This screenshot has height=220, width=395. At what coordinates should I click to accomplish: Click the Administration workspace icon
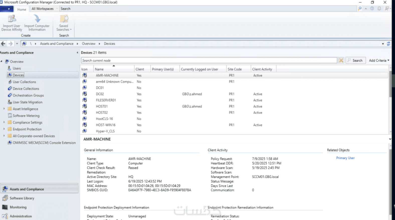pyautogui.click(x=5, y=216)
